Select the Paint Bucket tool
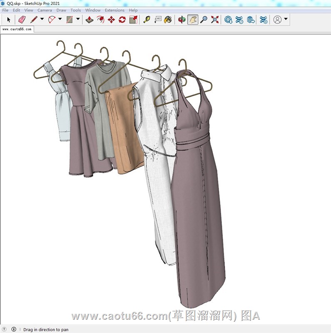This screenshot has height=333, width=331. [168, 20]
